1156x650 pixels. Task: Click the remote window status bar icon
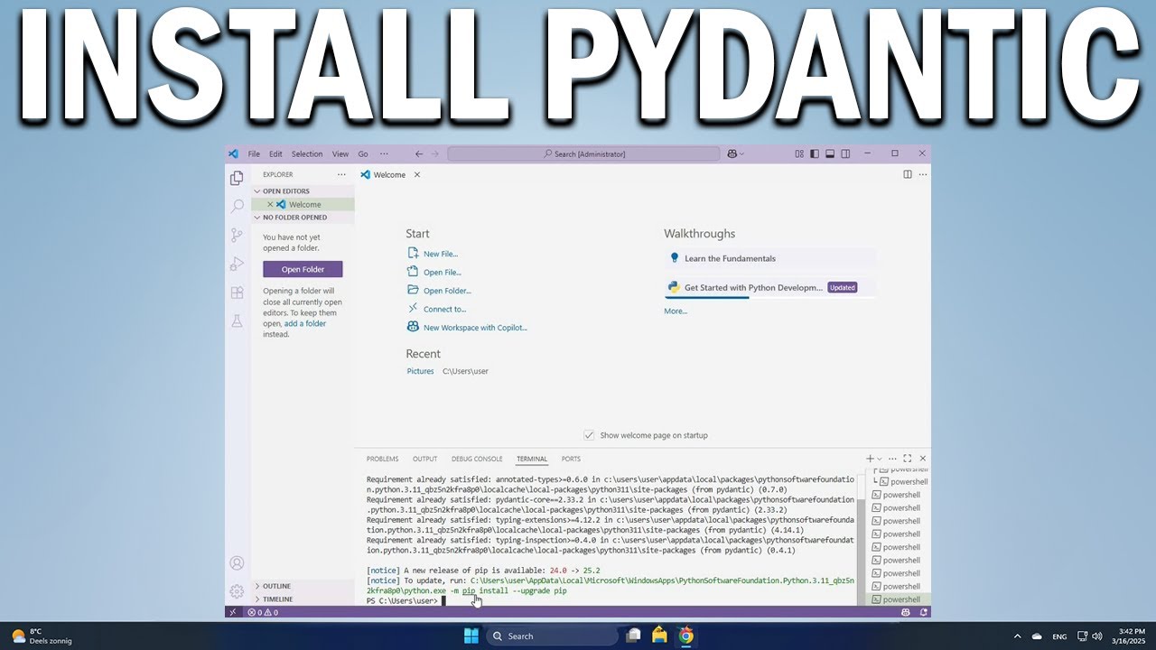click(233, 612)
